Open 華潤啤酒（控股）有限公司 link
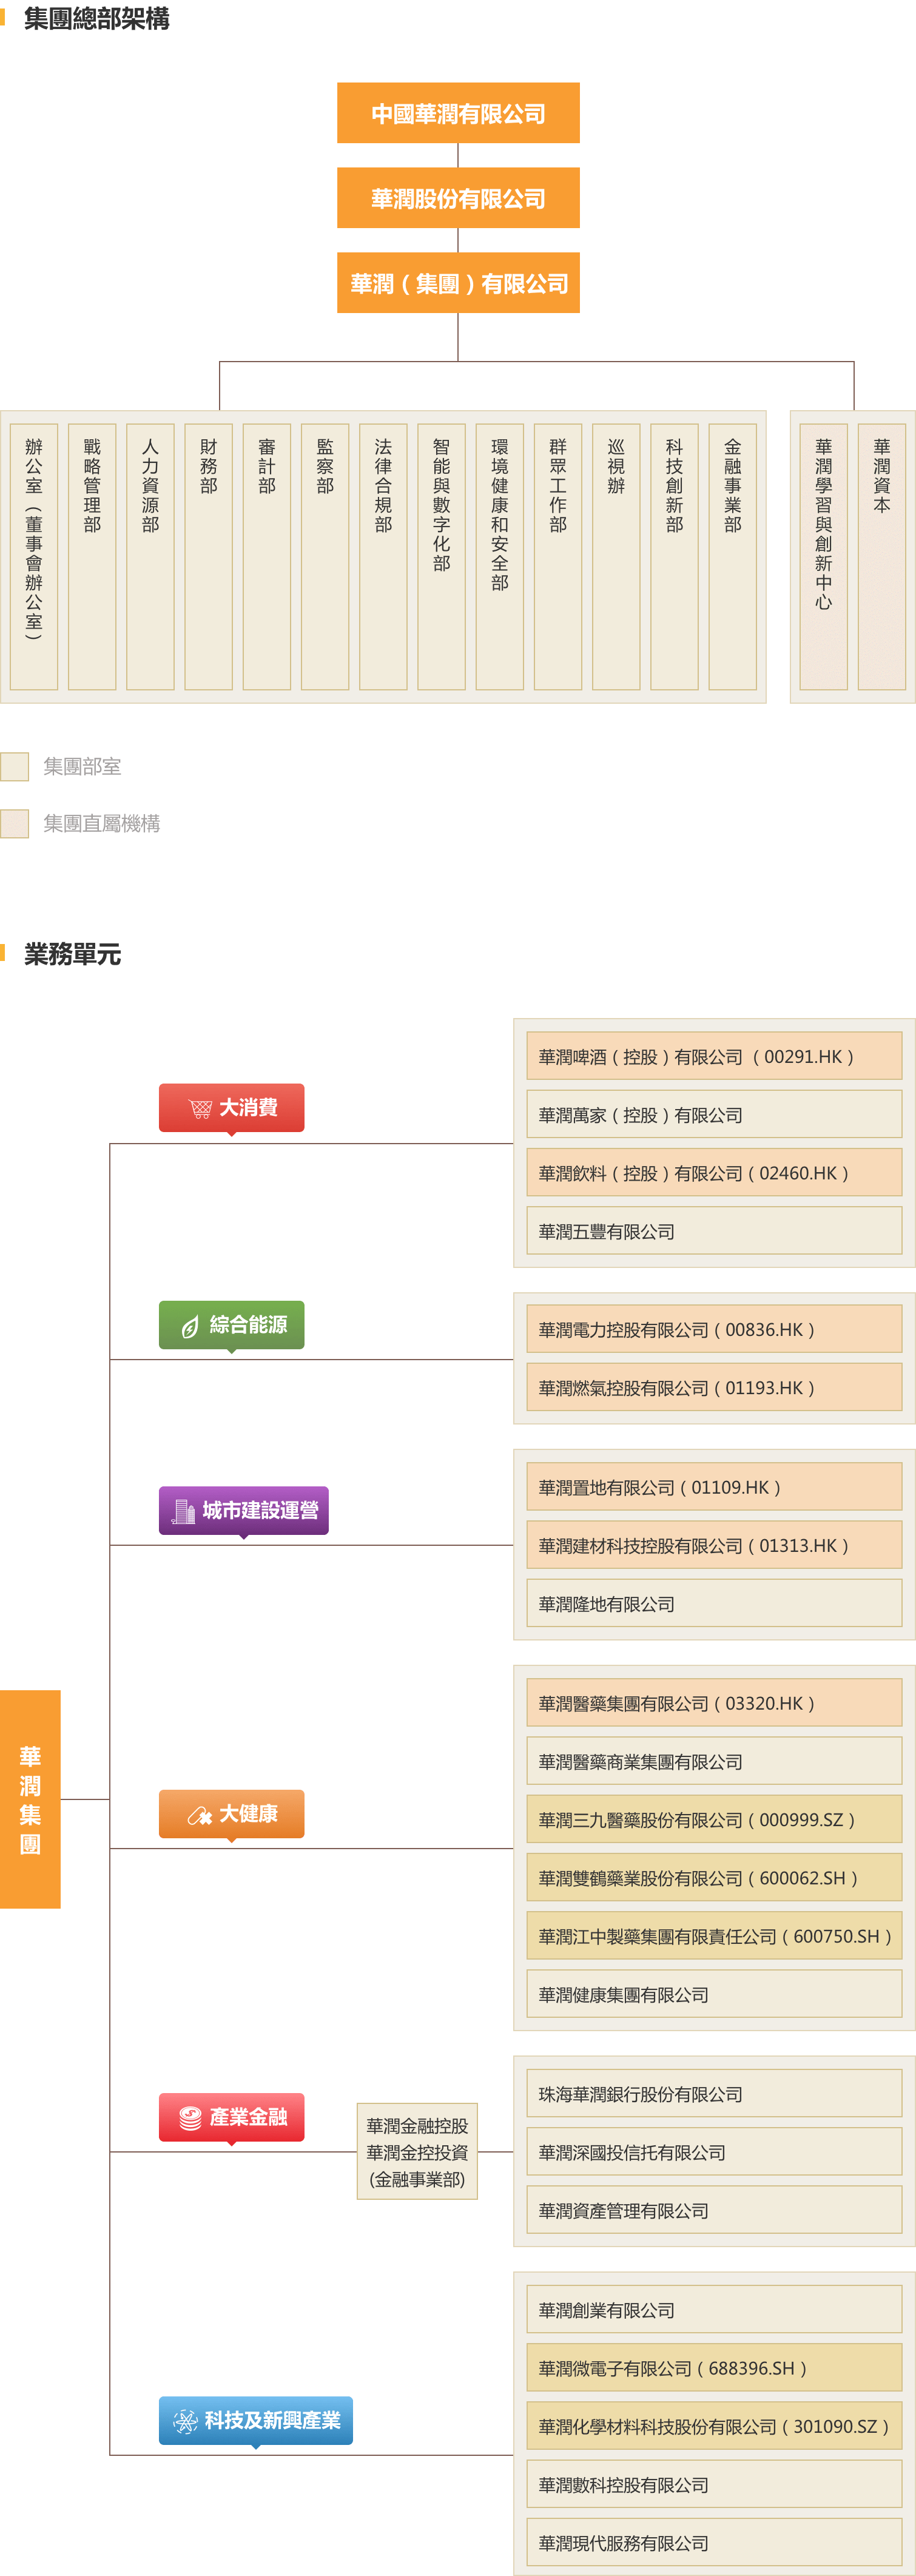This screenshot has width=916, height=2576. pos(713,1057)
